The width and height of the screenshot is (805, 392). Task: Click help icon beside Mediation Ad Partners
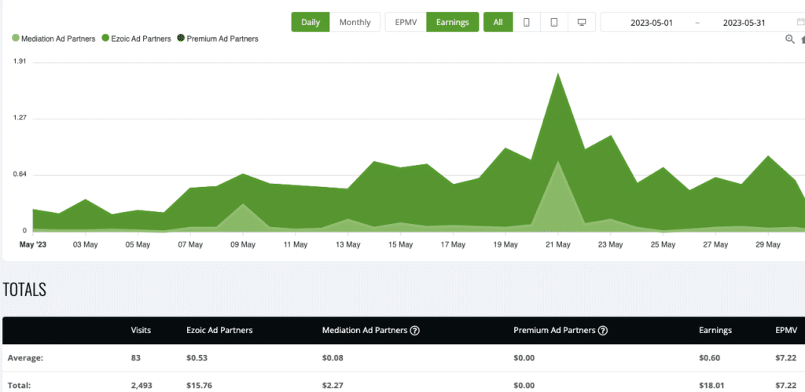coord(414,331)
